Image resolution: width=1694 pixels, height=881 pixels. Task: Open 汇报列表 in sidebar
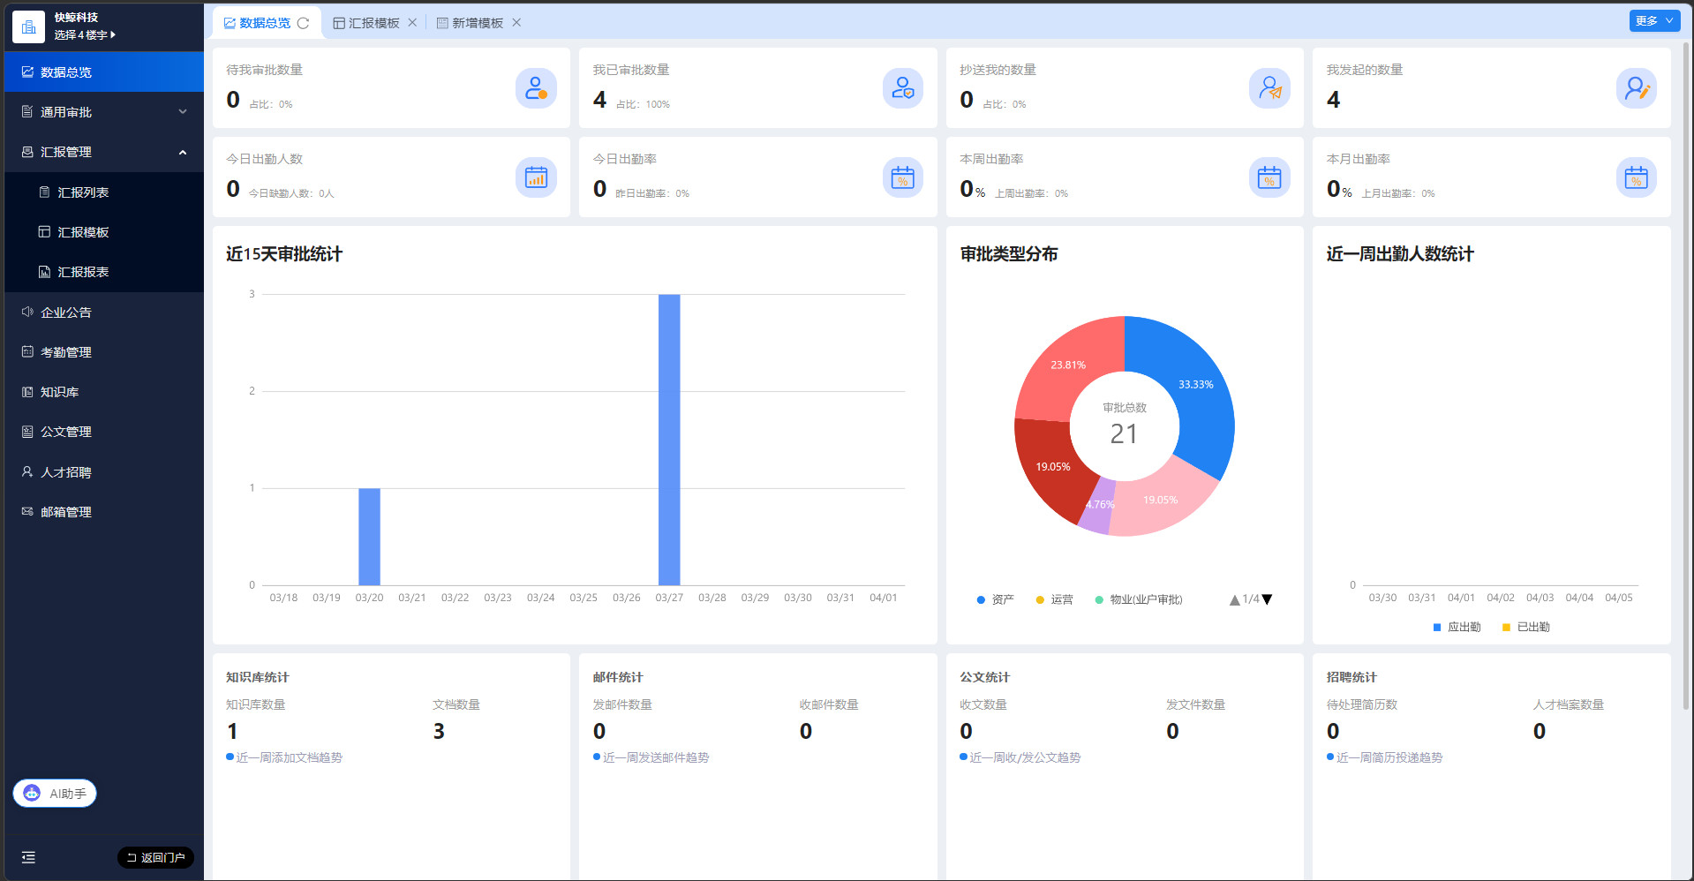point(83,192)
